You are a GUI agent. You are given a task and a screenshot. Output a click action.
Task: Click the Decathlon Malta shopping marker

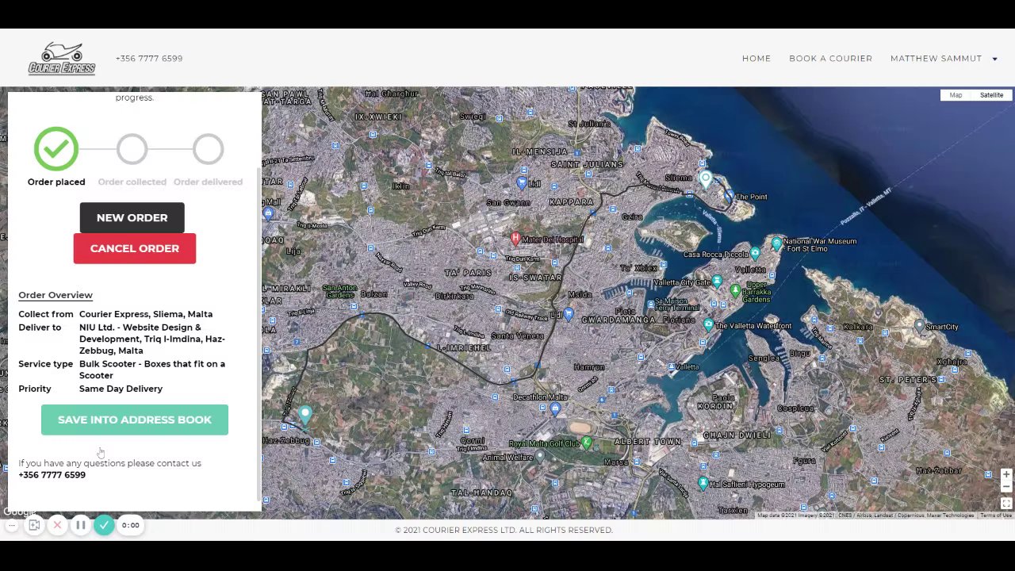[x=555, y=408]
